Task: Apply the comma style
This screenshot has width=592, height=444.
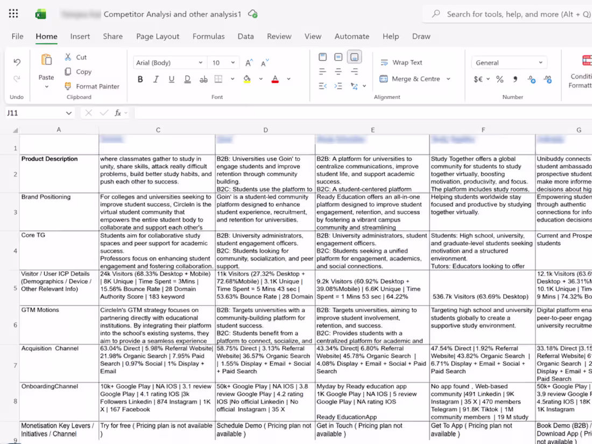Action: coord(516,79)
